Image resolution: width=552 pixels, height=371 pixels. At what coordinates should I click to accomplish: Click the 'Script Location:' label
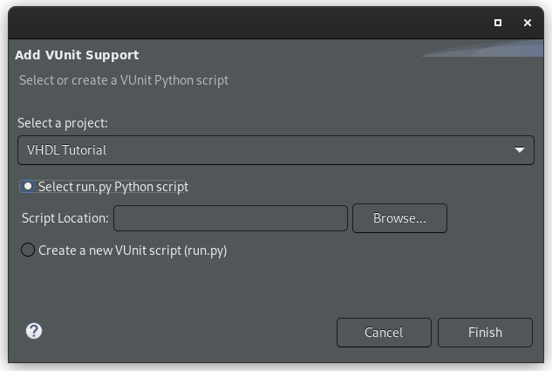click(65, 218)
